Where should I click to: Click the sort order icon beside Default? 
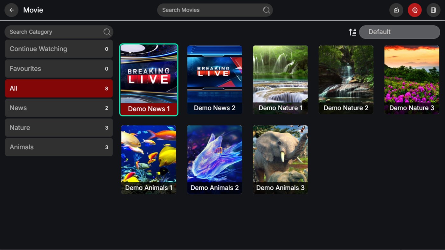(x=352, y=32)
